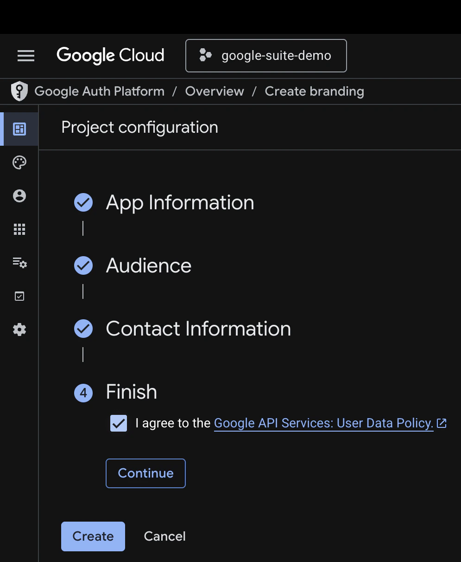Click the Create button

point(93,536)
